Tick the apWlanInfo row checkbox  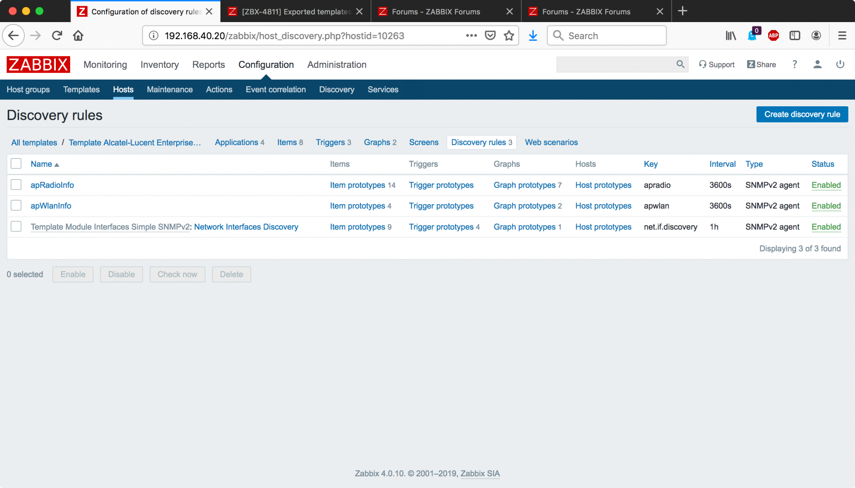click(16, 206)
